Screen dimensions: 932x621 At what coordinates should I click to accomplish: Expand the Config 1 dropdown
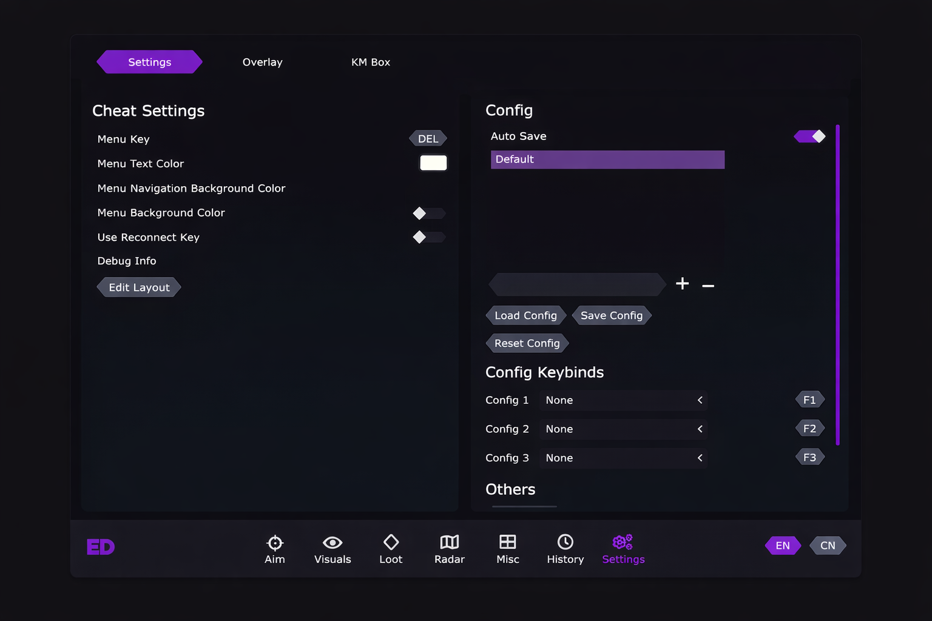623,400
